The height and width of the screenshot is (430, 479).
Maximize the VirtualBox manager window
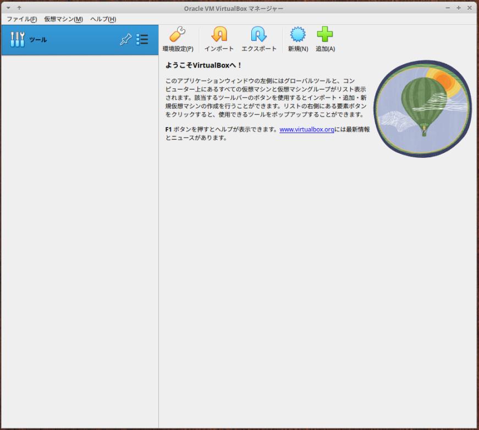point(459,8)
